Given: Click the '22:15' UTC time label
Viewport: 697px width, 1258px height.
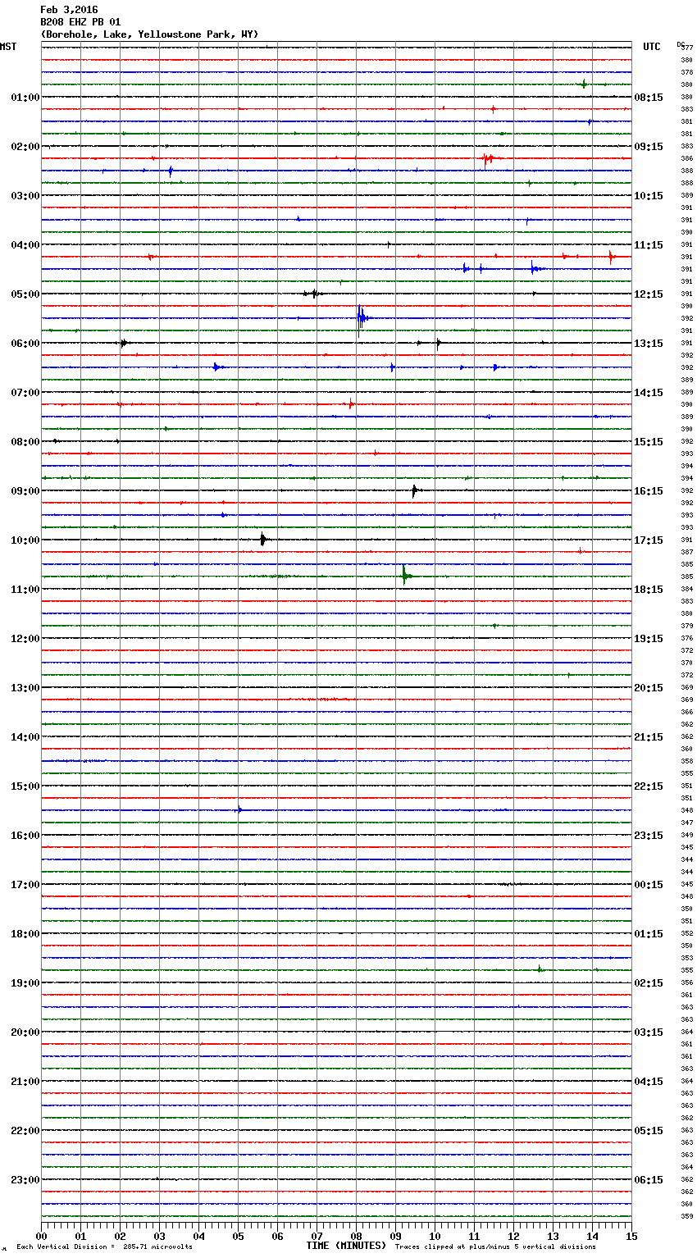Looking at the screenshot, I should 649,786.
